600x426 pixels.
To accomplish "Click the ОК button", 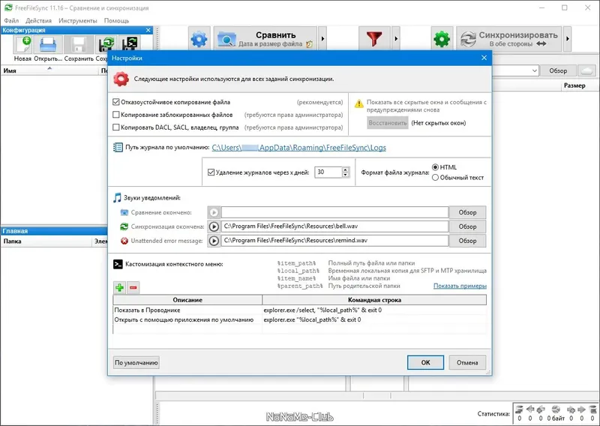I will (425, 362).
